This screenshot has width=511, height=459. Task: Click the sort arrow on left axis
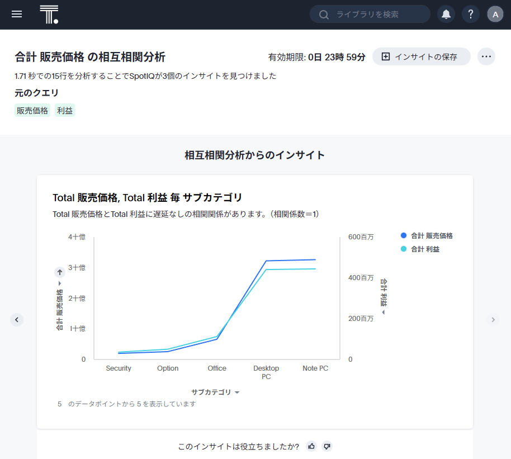tap(60, 272)
